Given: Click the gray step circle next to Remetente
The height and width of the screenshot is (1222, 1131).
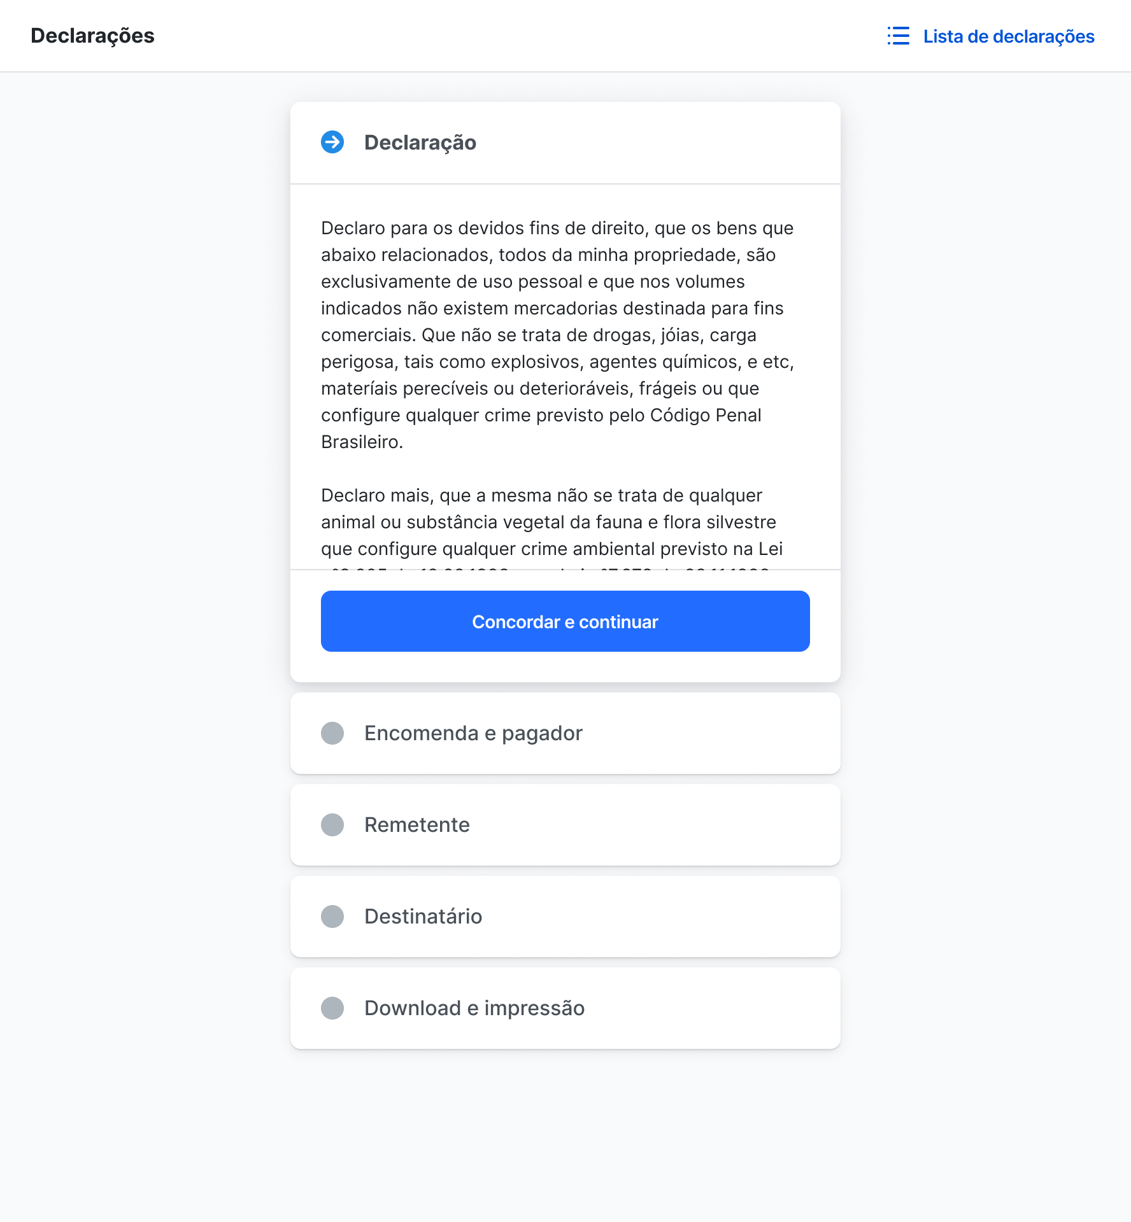Looking at the screenshot, I should point(332,825).
